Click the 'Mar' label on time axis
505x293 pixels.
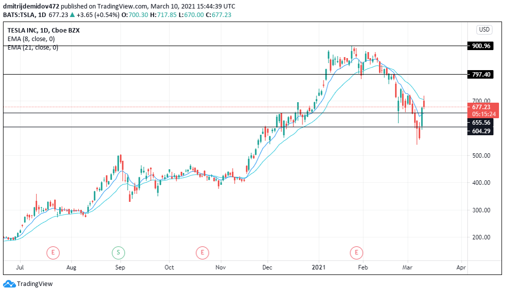[407, 267]
